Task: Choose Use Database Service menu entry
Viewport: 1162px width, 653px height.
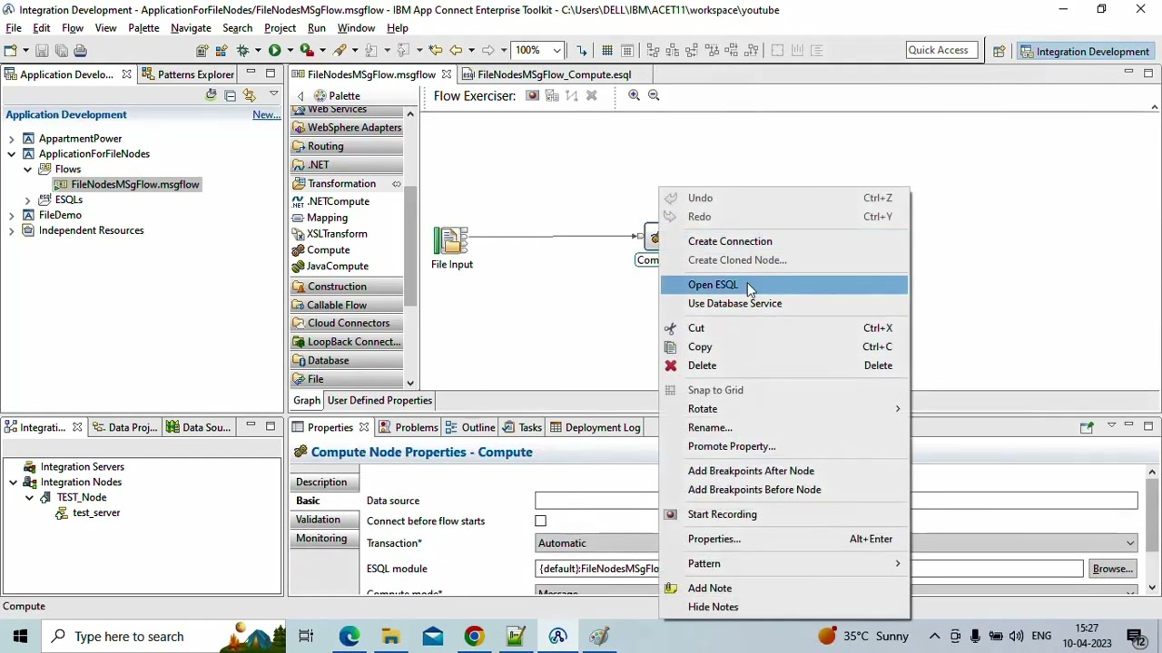Action: pyautogui.click(x=783, y=304)
